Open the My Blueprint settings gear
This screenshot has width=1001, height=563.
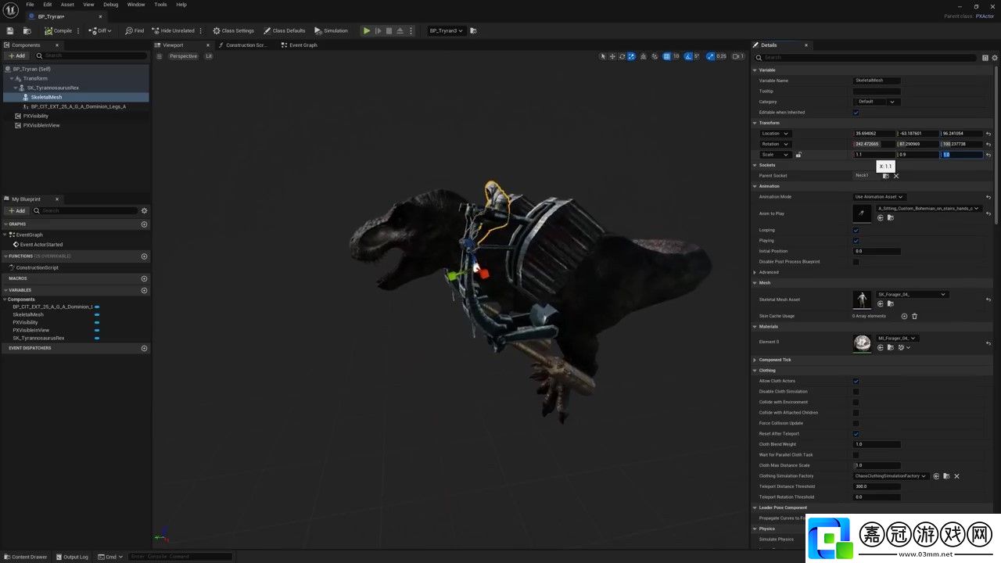point(144,210)
